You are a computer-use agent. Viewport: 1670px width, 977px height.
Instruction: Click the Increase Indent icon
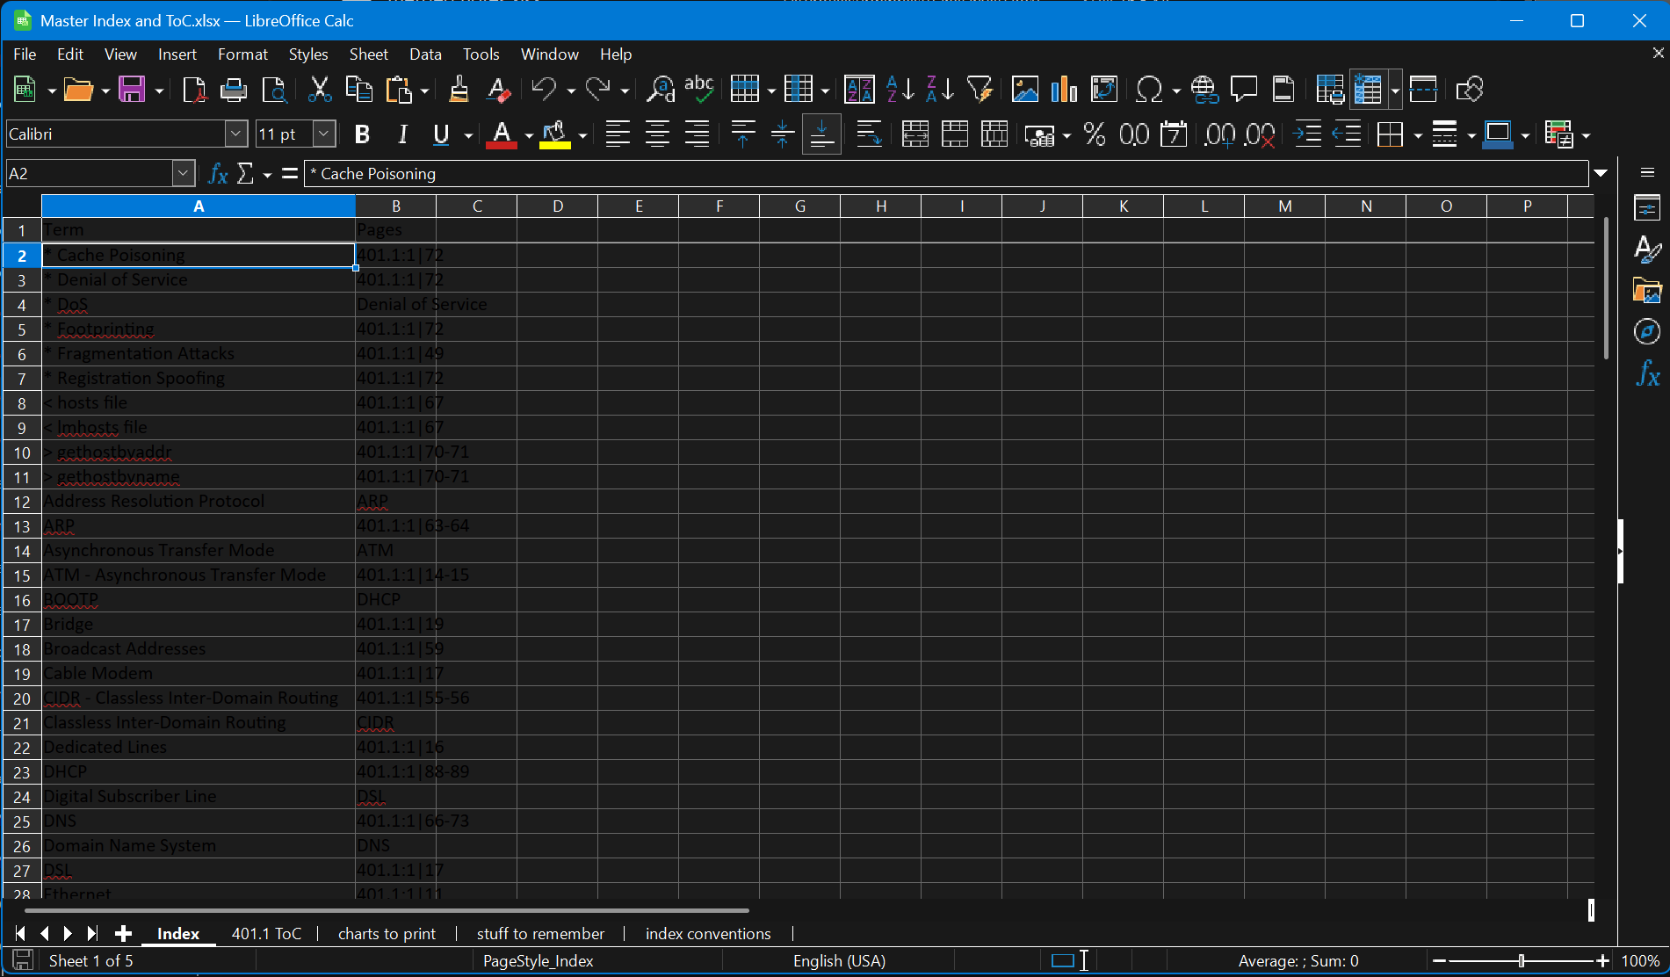point(1307,134)
